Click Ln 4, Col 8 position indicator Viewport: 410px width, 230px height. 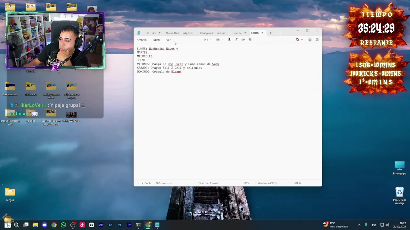click(144, 183)
